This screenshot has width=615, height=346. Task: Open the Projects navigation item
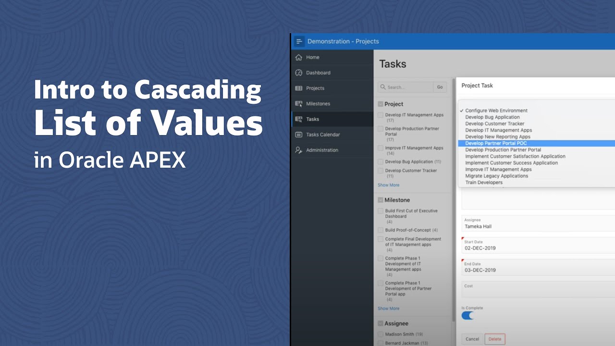coord(332,88)
